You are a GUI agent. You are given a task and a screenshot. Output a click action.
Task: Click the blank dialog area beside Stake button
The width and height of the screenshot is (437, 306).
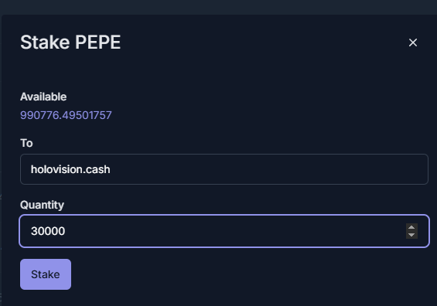pyautogui.click(x=251, y=274)
